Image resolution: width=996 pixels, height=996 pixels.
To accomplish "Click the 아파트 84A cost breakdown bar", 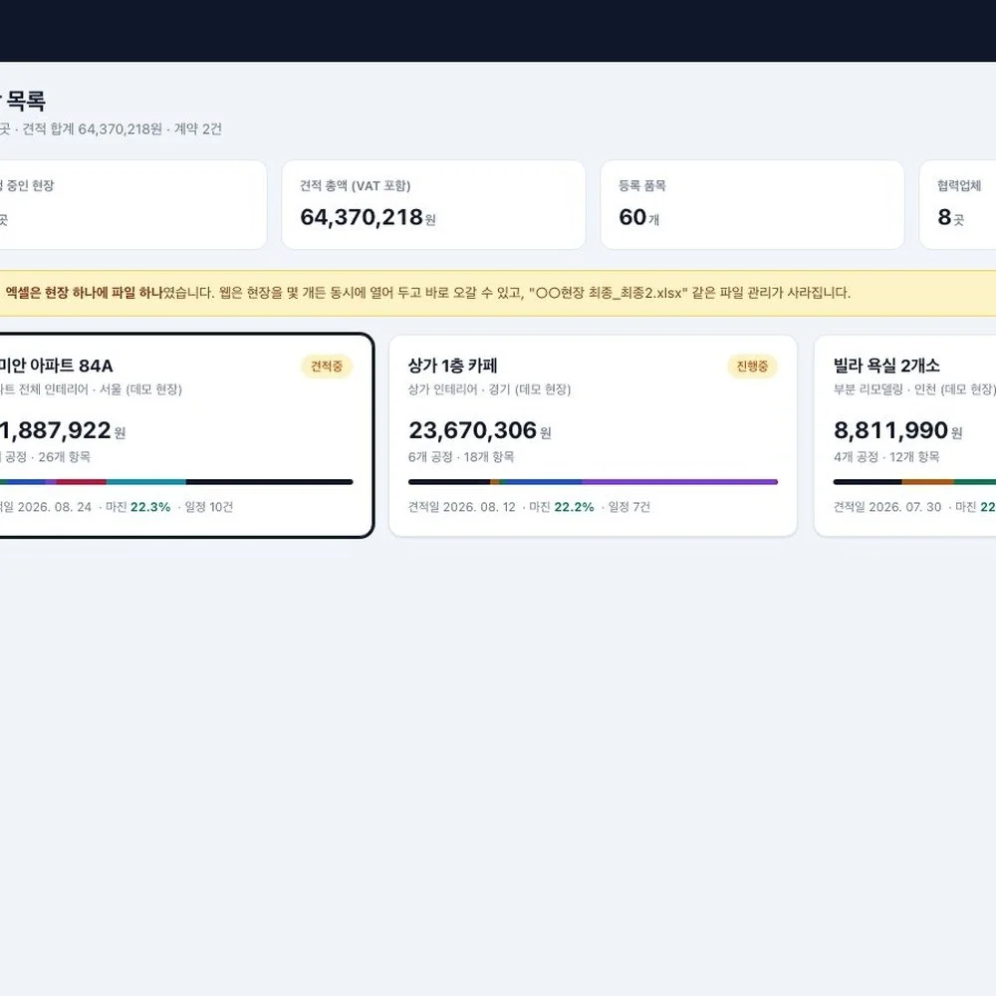I will [x=176, y=482].
